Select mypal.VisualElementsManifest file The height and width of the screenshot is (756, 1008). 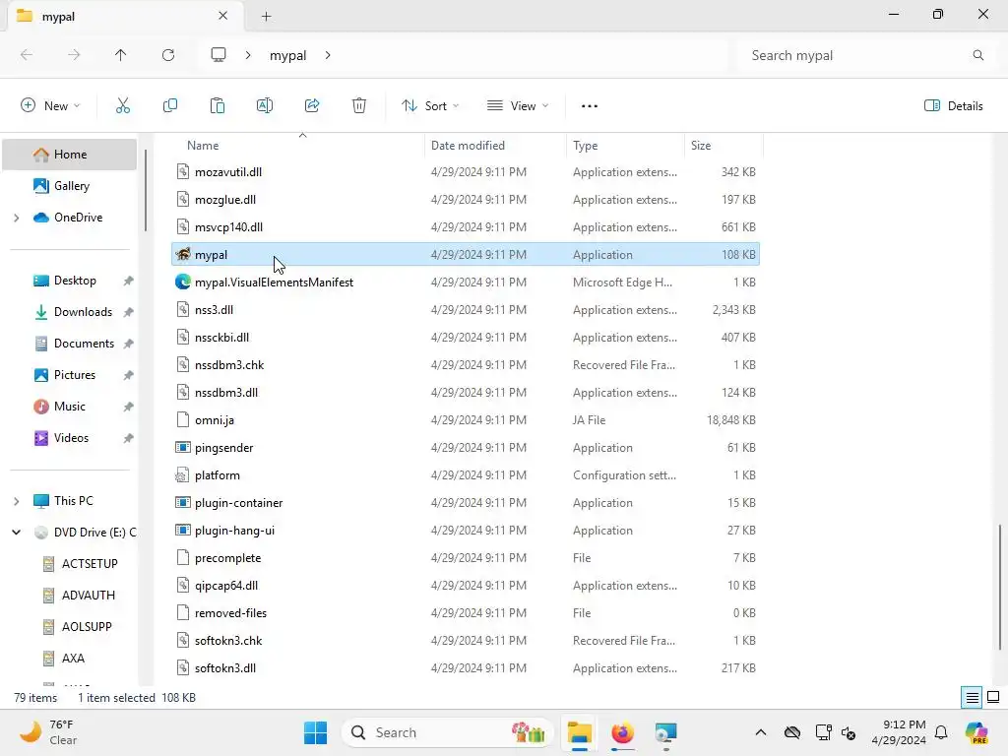click(466, 283)
